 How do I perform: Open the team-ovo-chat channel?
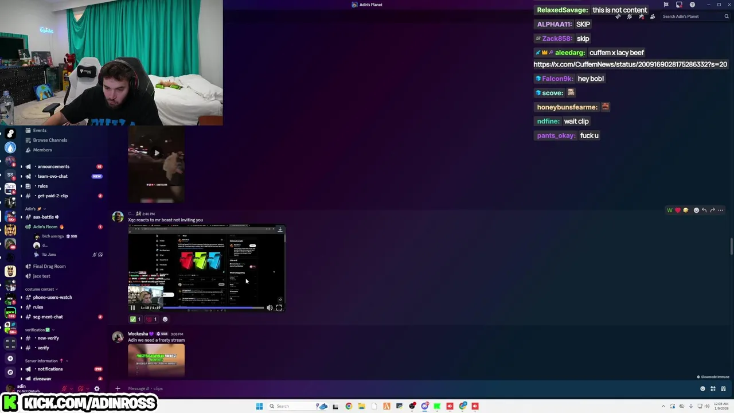pos(53,176)
